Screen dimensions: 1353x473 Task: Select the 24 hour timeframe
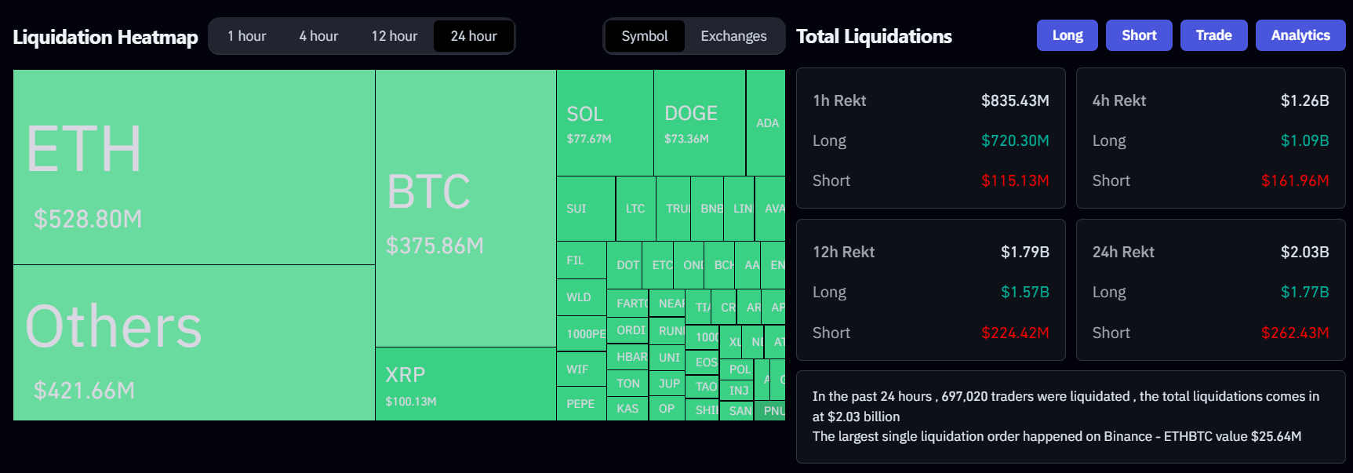coord(474,35)
